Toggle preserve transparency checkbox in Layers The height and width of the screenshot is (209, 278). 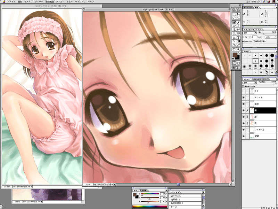(x=243, y=86)
